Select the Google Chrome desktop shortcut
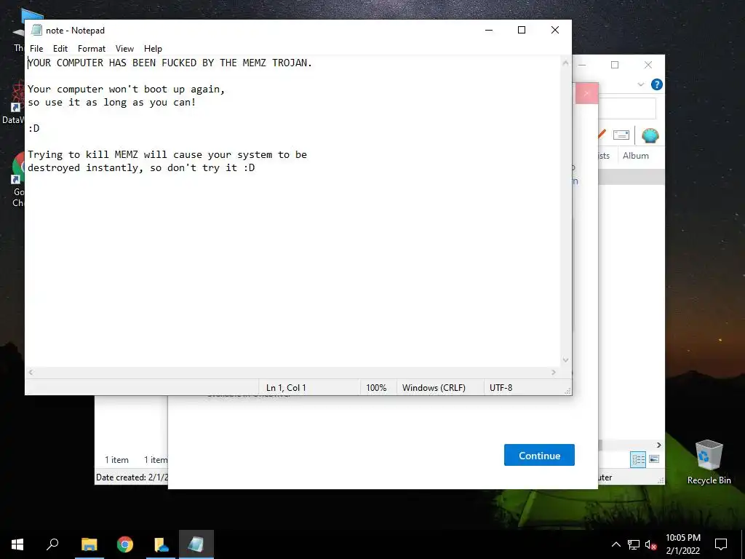 coord(18,181)
